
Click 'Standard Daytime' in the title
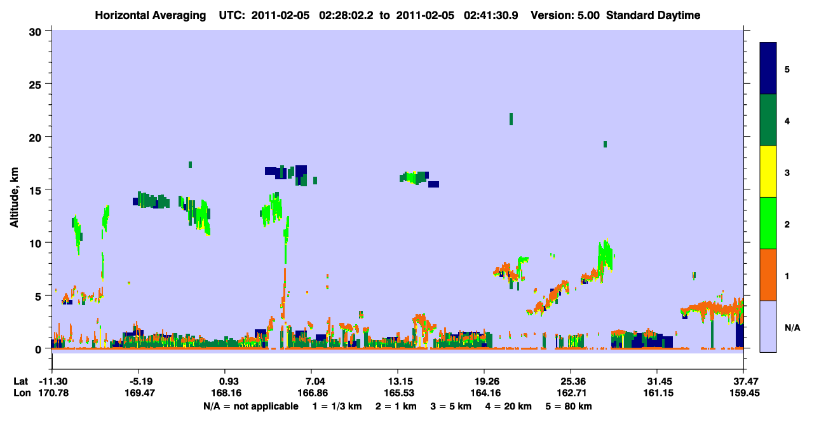pos(653,15)
